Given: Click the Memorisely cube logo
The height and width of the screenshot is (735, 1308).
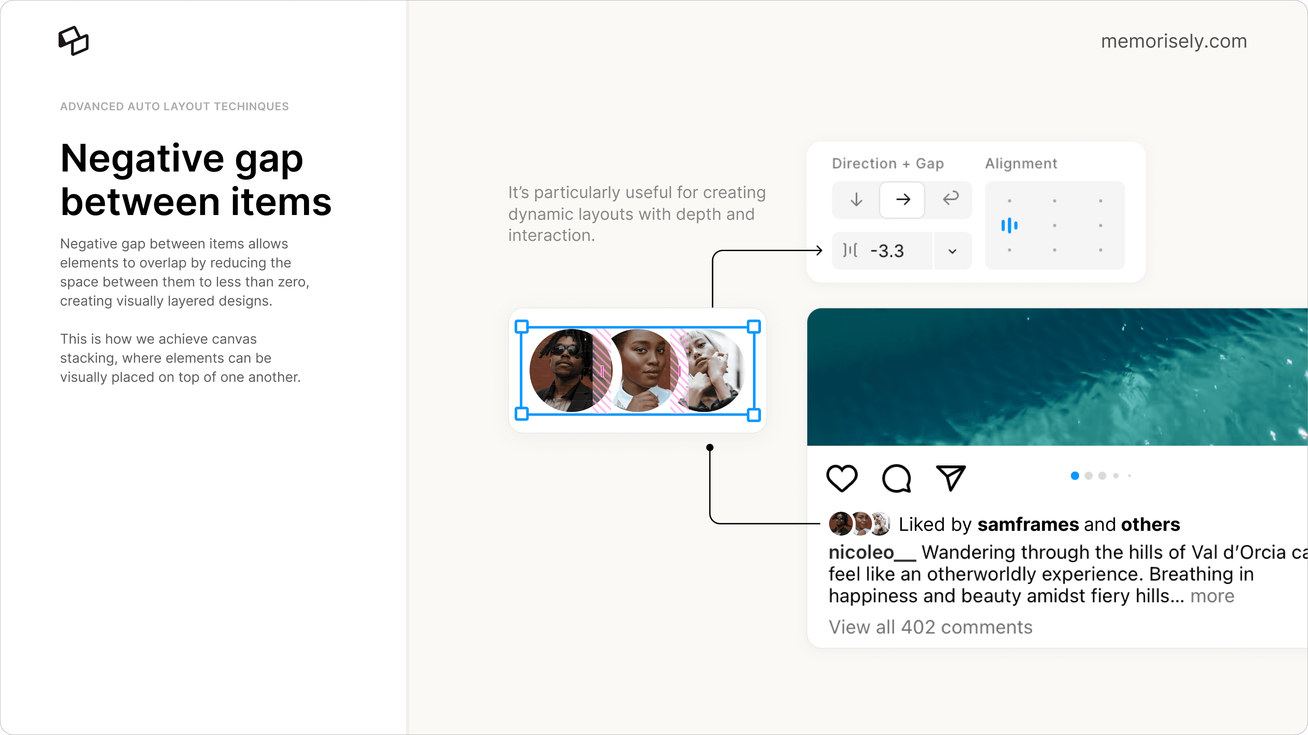Looking at the screenshot, I should coord(74,41).
